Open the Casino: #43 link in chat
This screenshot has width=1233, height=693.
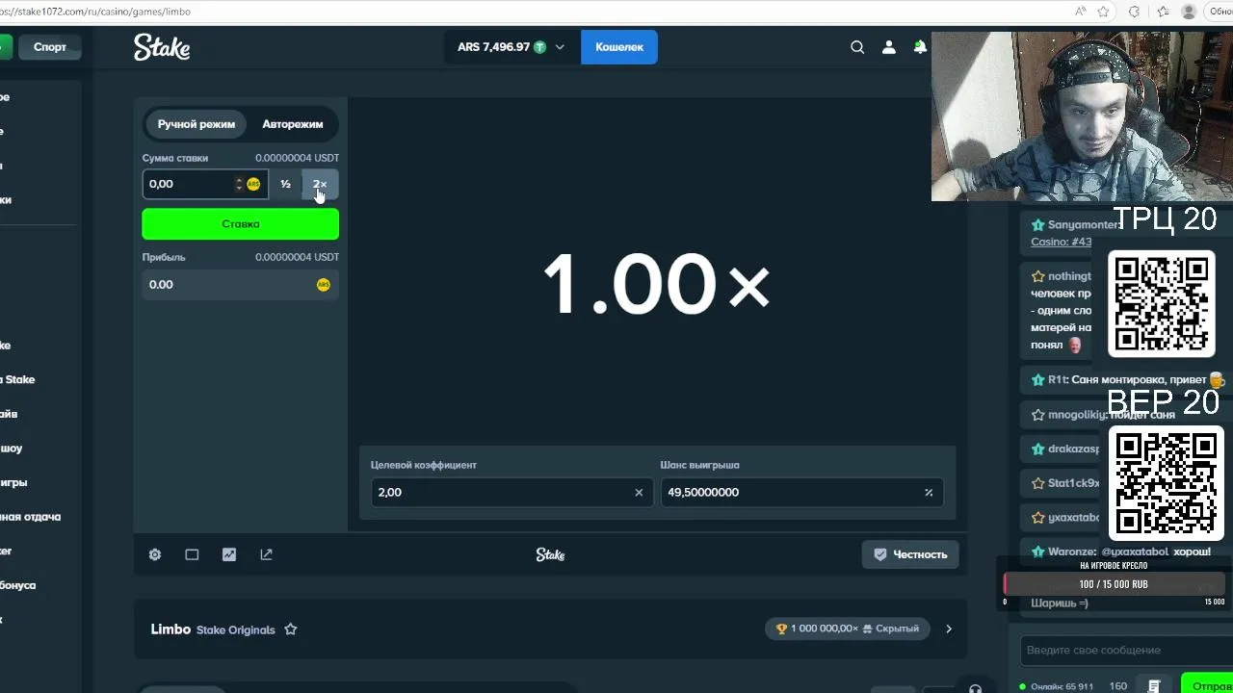point(1062,242)
